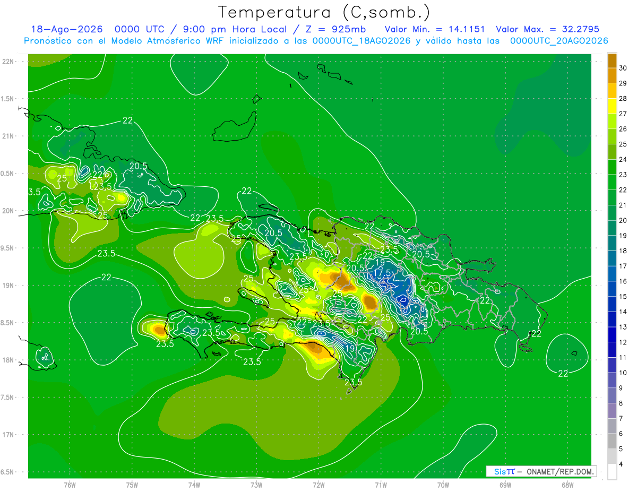Click legend value '14'
Image resolution: width=637 pixels, height=492 pixels.
tap(623, 312)
